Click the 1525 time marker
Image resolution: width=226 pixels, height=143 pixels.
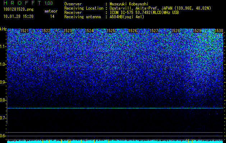tap(111, 31)
